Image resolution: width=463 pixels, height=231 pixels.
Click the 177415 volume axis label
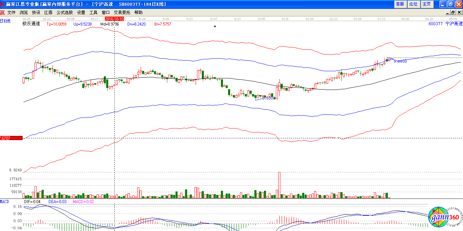(x=16, y=179)
